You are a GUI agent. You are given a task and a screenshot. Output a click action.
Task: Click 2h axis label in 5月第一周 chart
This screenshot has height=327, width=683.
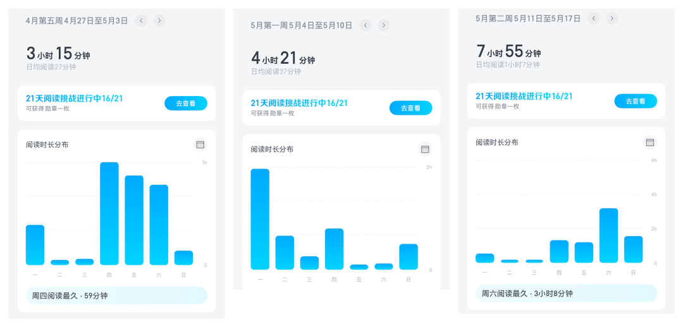[x=429, y=167]
